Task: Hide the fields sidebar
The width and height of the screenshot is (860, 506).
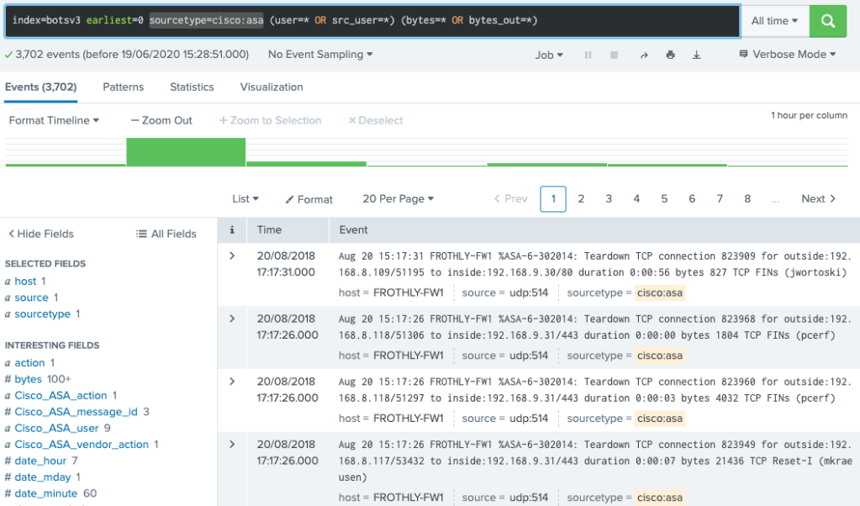Action: (40, 234)
